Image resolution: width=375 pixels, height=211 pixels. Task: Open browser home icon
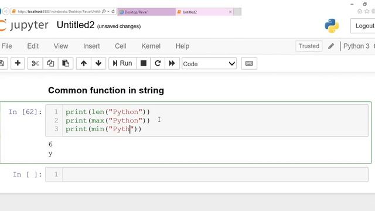click(359, 11)
